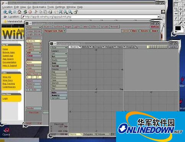Click the Cut scissors icon in Konqueror

(x=36, y=12)
